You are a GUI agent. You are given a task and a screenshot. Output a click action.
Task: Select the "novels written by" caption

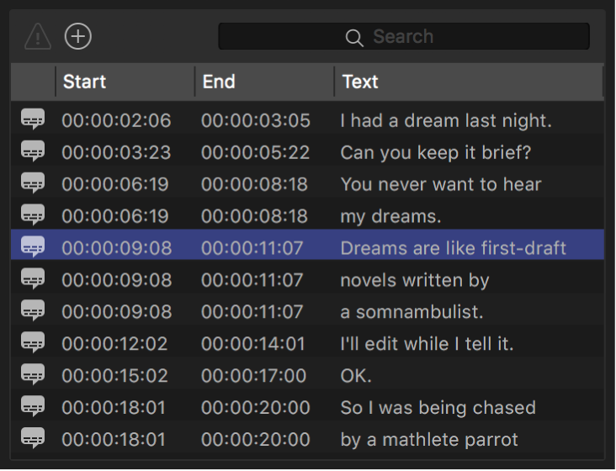[415, 280]
